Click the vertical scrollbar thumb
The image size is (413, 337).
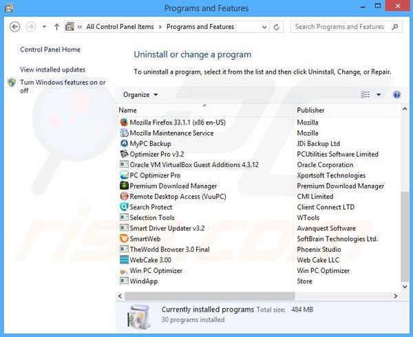click(405, 237)
